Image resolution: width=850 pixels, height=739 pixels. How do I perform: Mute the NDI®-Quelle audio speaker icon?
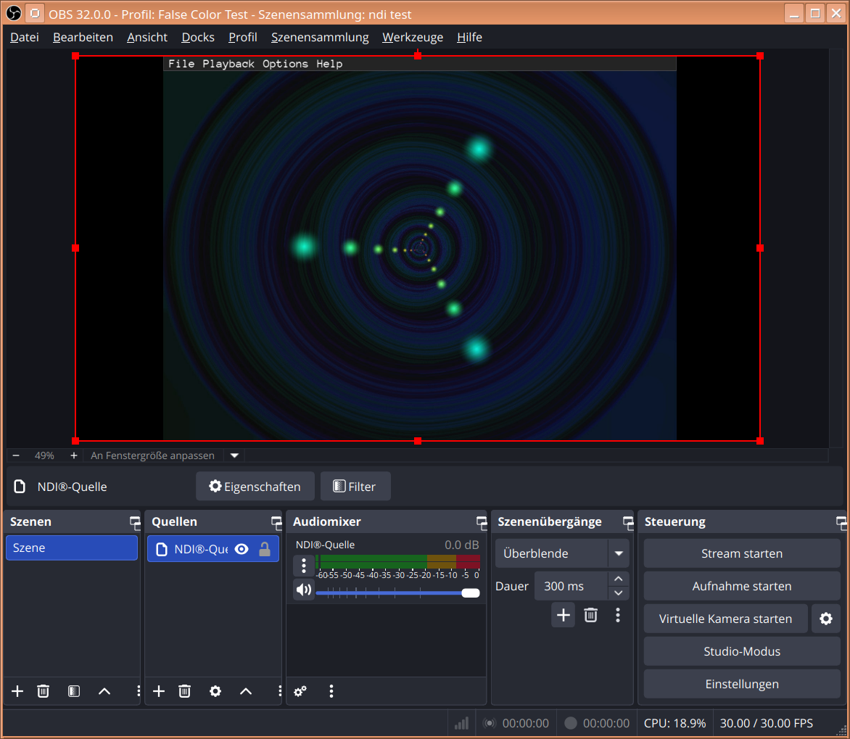coord(304,590)
